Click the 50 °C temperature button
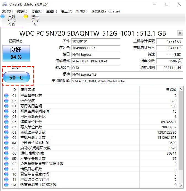Screen dimensions: 186x191 (x=16, y=77)
